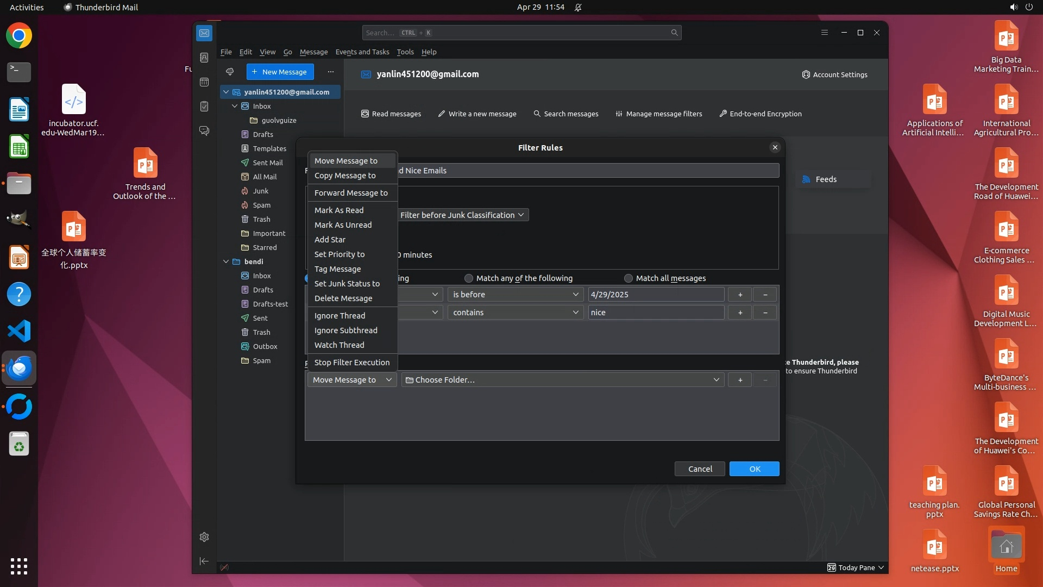Click the Cancel button
The width and height of the screenshot is (1043, 587).
pyautogui.click(x=700, y=469)
